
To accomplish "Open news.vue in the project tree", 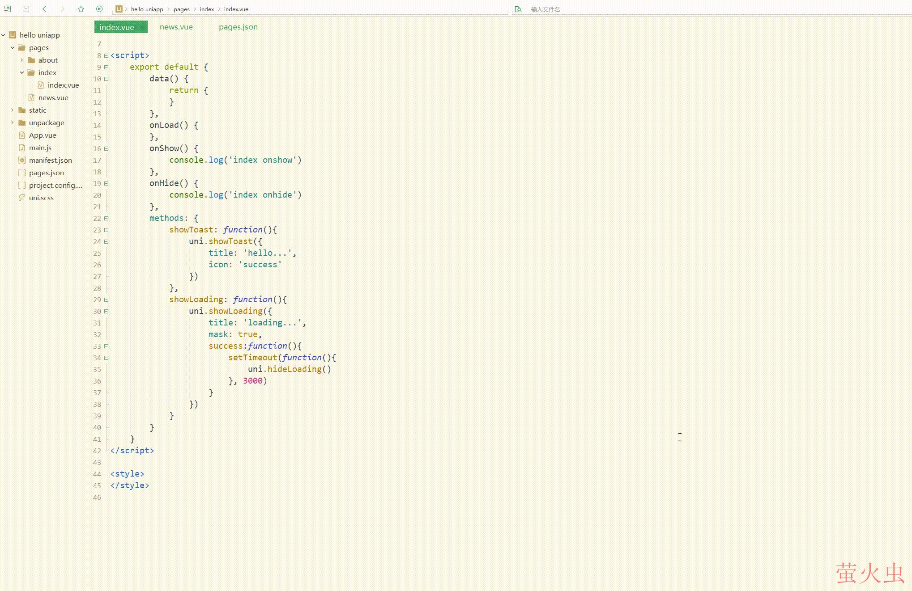I will pyautogui.click(x=53, y=97).
